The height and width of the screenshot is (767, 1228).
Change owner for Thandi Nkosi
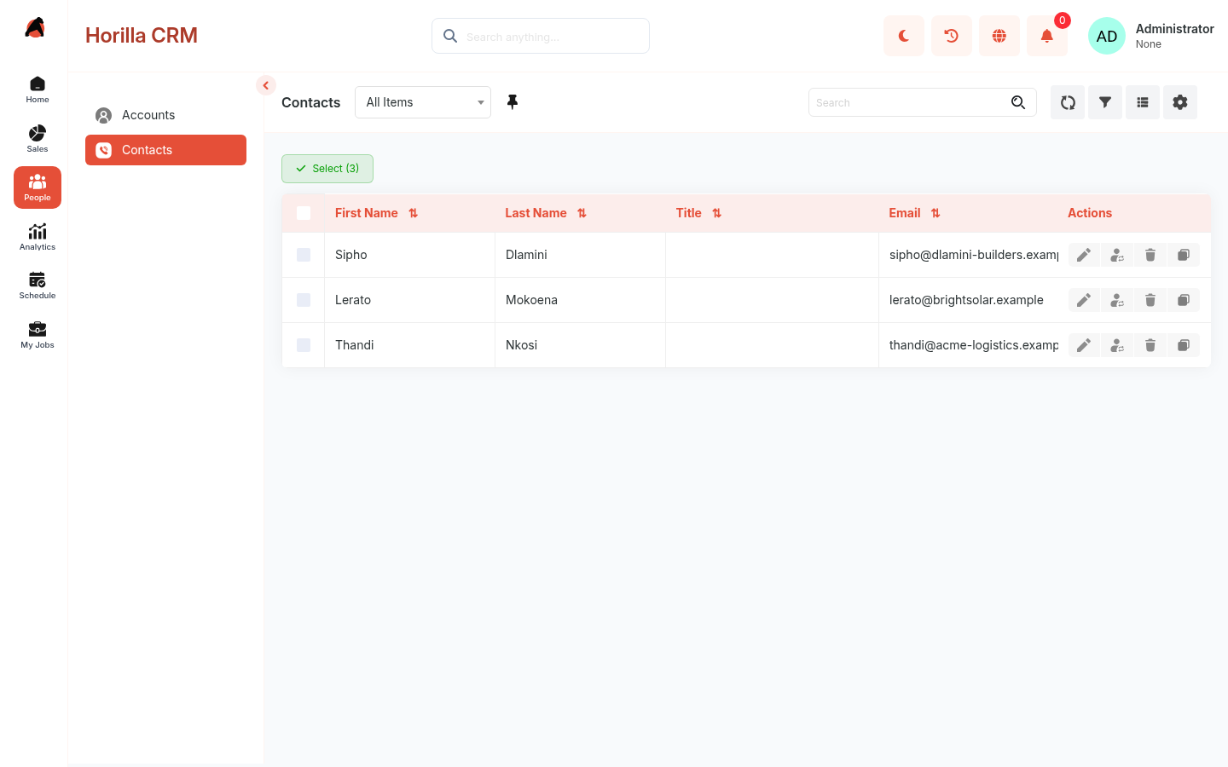[1117, 345]
